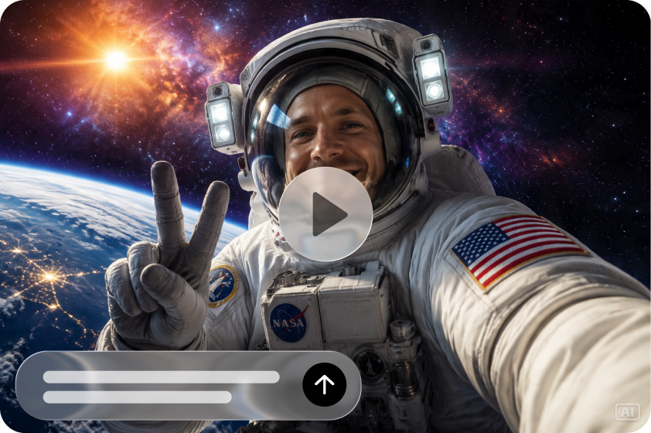Submit the prompt with the arrow button

coord(324,384)
